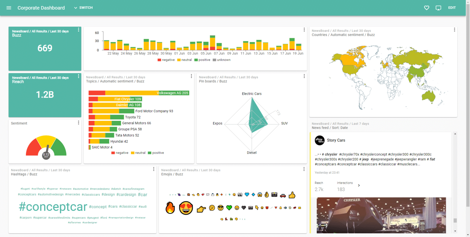Select the thinking face emoji
This screenshot has width=470, height=237.
[x=212, y=208]
